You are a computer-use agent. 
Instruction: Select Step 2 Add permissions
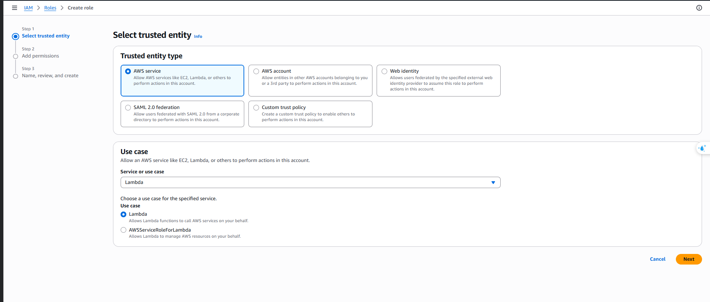coord(41,56)
